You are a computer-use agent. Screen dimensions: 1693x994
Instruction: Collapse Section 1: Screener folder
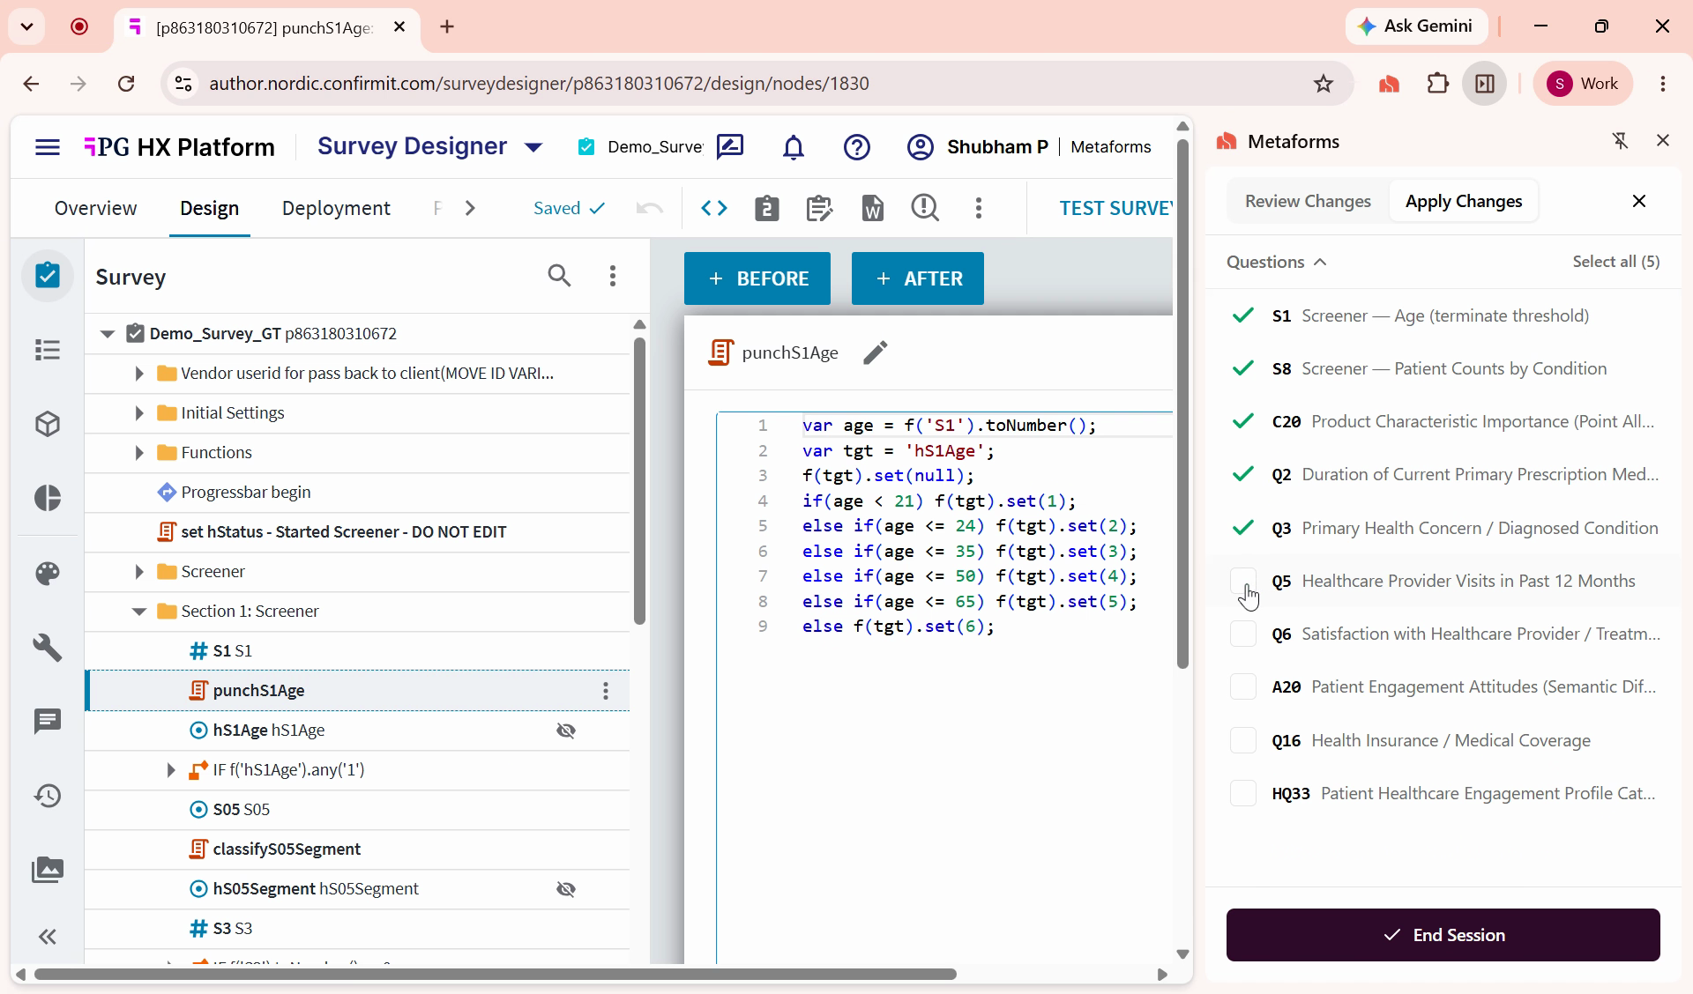[138, 612]
